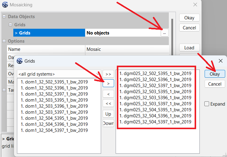Screen dimensions: 227x157
Task: Close the Grids dialog window
Action: pyautogui.click(x=221, y=61)
